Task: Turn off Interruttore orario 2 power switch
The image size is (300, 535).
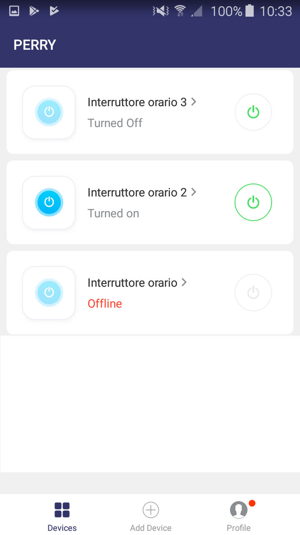Action: [253, 202]
